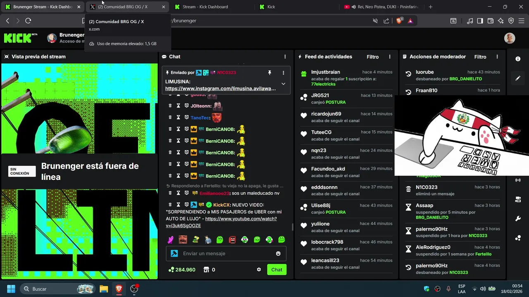This screenshot has width=529, height=297.
Task: Open info icon in right sidebar
Action: point(518,59)
